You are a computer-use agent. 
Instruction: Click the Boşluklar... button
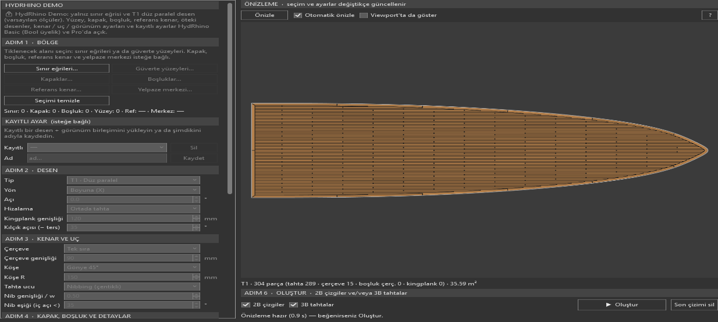tap(165, 79)
